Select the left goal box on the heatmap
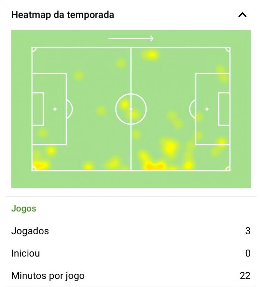This screenshot has height=287, width=262. [38, 108]
